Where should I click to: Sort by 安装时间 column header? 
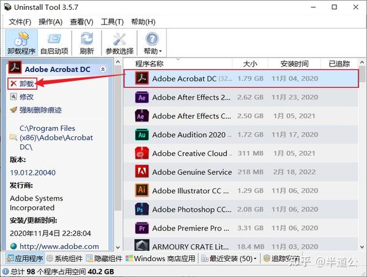[294, 64]
